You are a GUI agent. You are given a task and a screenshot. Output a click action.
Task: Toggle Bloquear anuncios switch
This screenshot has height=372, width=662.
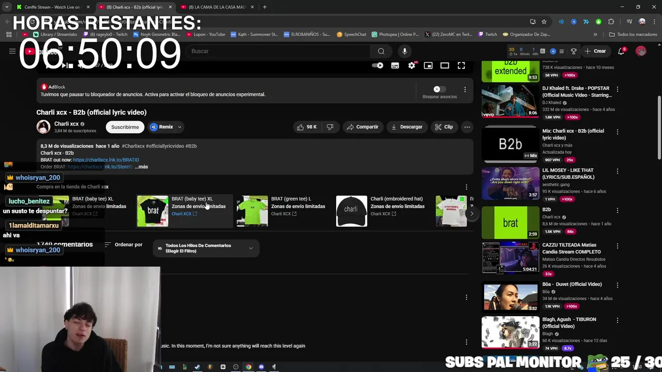440,89
